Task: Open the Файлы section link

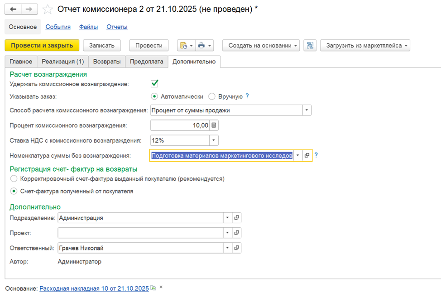Action: (x=88, y=27)
